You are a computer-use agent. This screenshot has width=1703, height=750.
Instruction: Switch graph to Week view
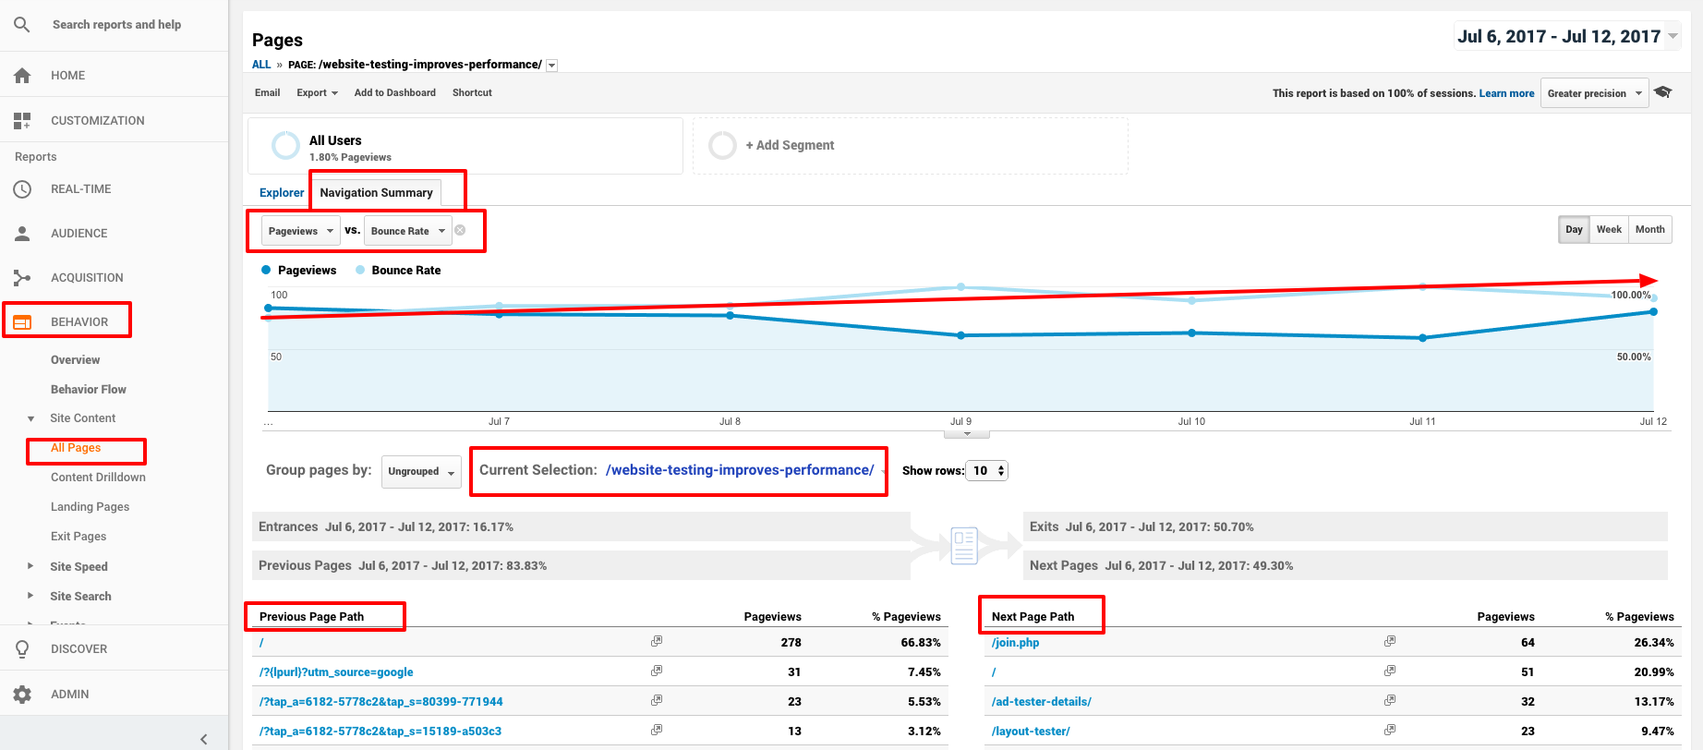click(x=1609, y=229)
